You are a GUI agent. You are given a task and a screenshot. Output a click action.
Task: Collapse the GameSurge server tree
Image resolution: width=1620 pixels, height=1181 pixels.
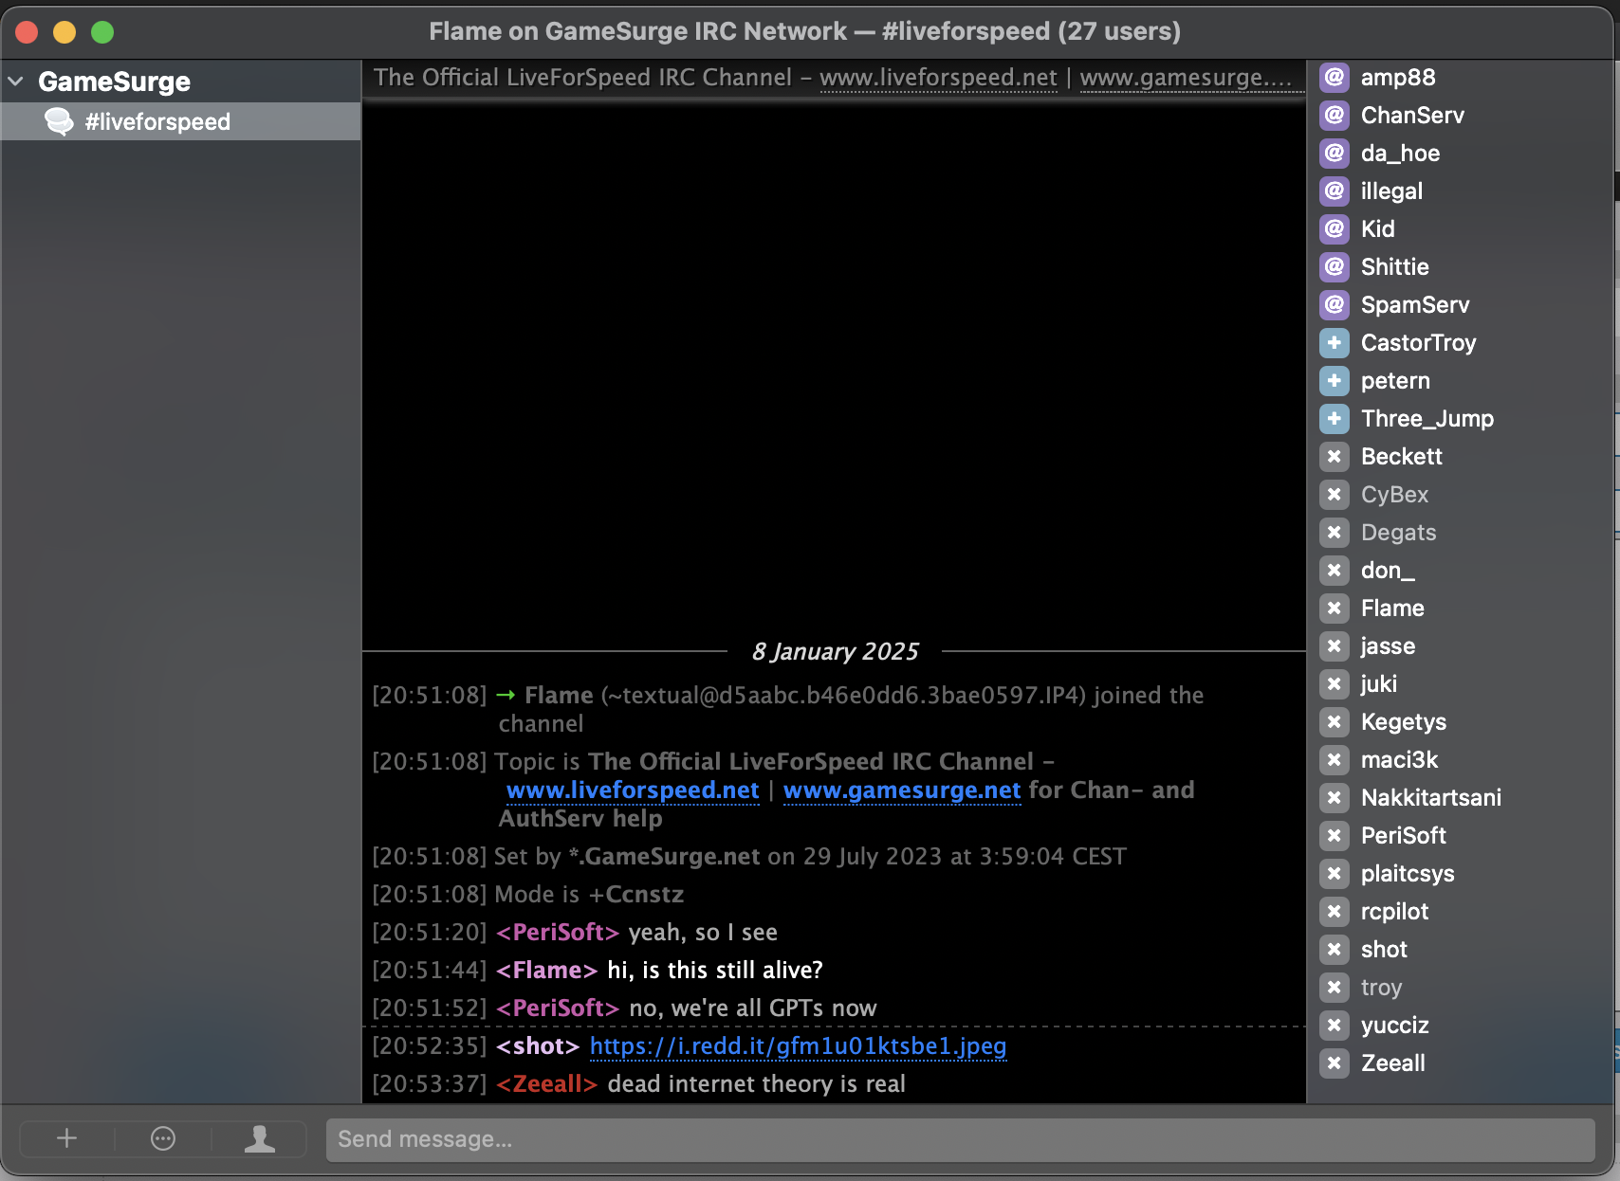coord(15,82)
